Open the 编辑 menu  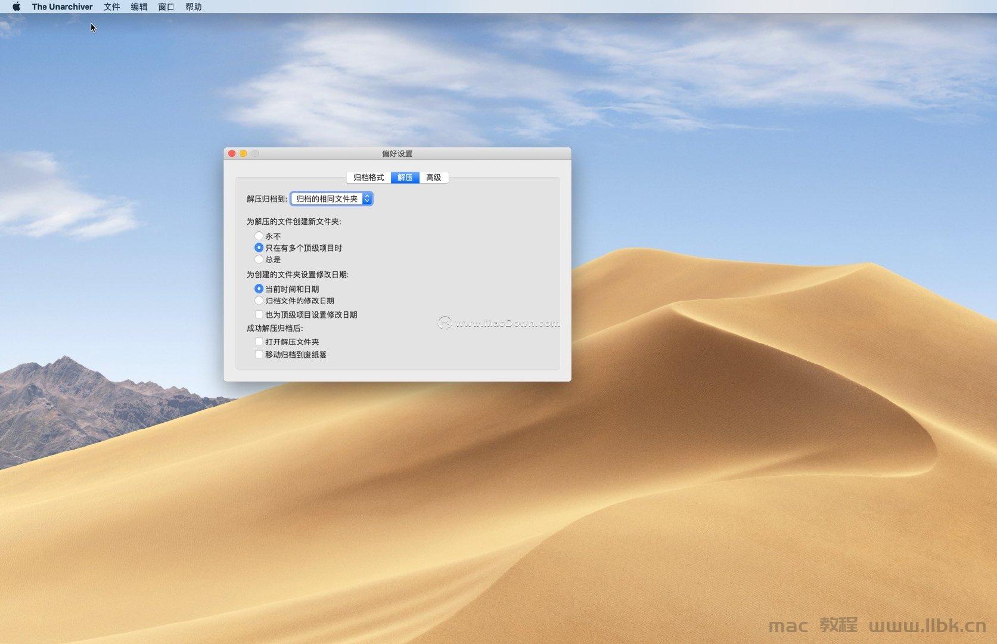138,7
